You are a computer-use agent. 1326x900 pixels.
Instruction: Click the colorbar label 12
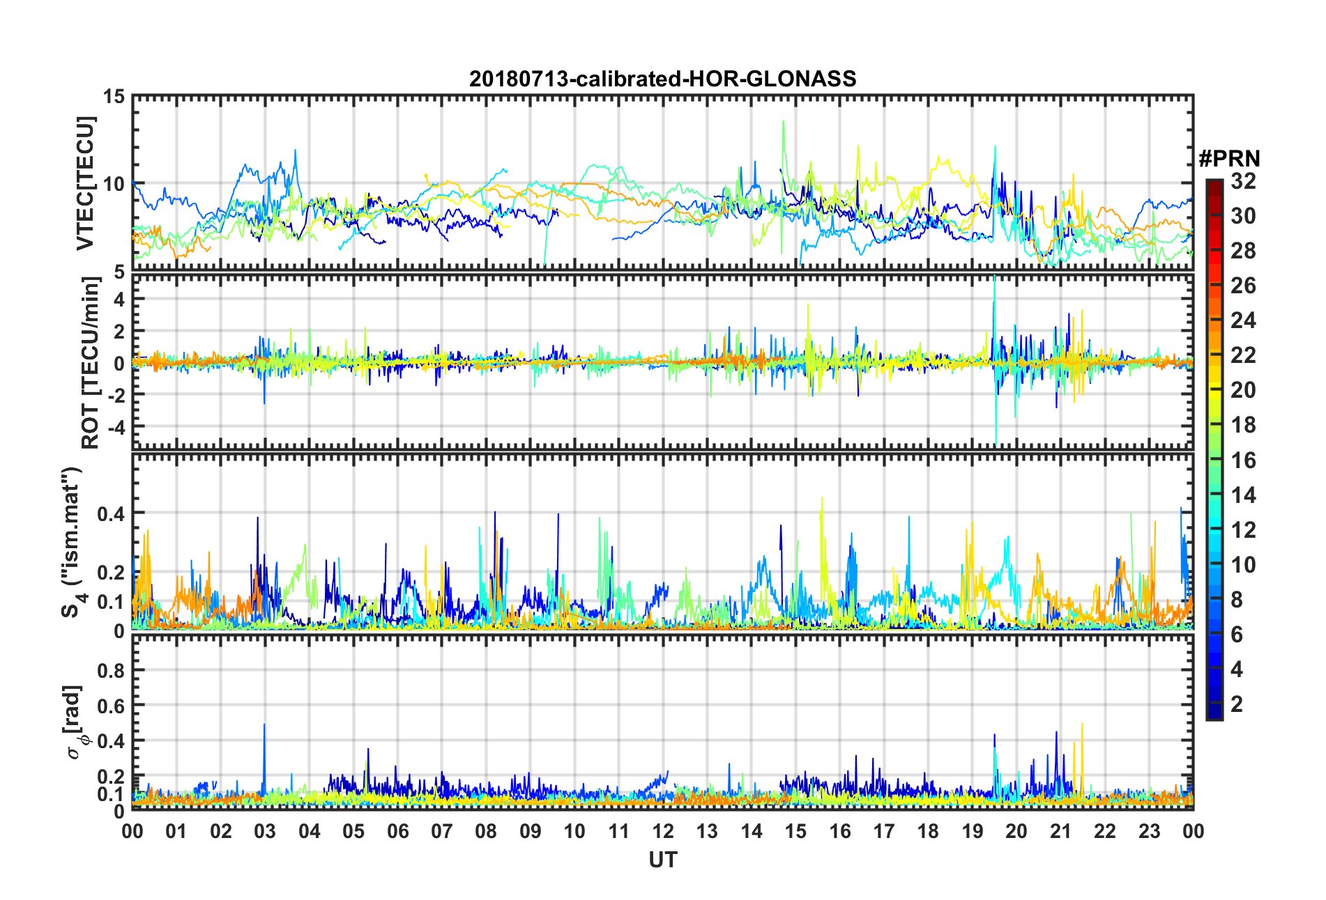pos(1243,530)
